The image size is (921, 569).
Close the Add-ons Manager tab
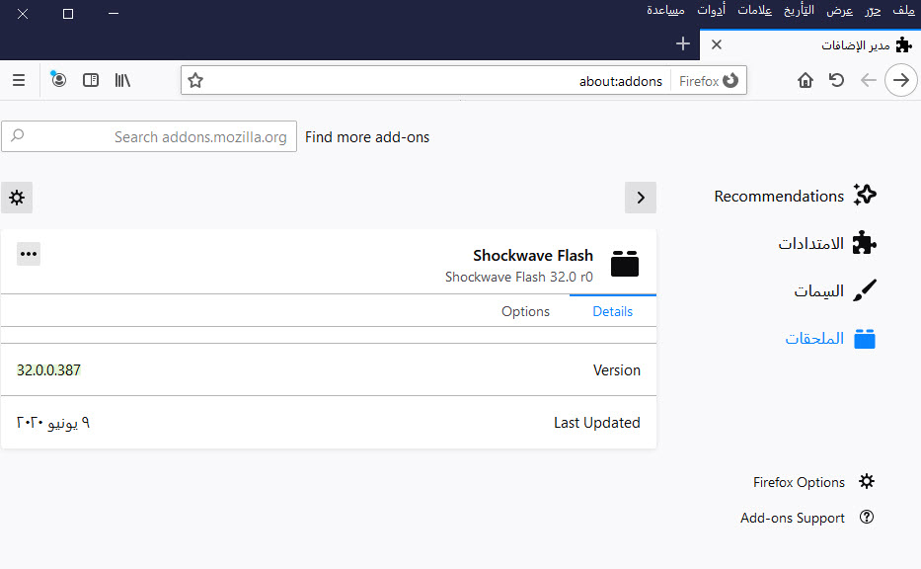(716, 44)
